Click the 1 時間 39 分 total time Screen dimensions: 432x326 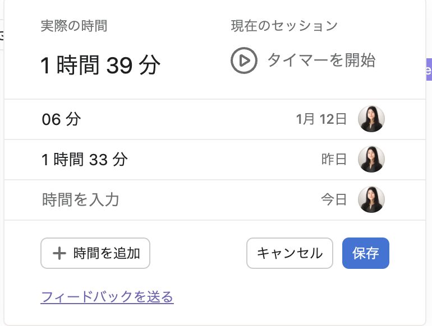coord(100,65)
